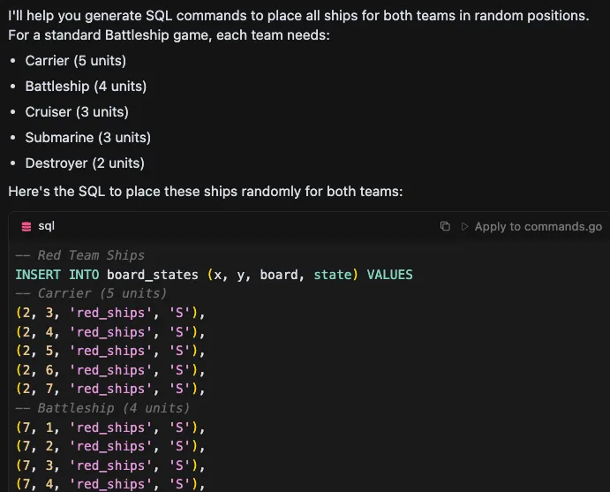Click the Carrier (5 units) code comment
610x492 pixels.
pos(91,293)
